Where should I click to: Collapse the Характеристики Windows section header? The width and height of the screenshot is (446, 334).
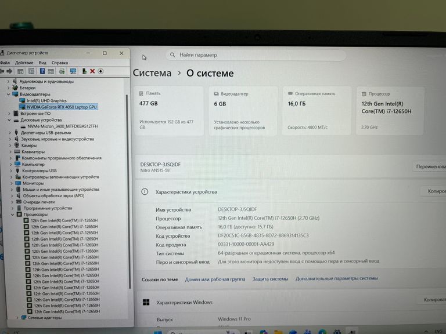pyautogui.click(x=290, y=302)
